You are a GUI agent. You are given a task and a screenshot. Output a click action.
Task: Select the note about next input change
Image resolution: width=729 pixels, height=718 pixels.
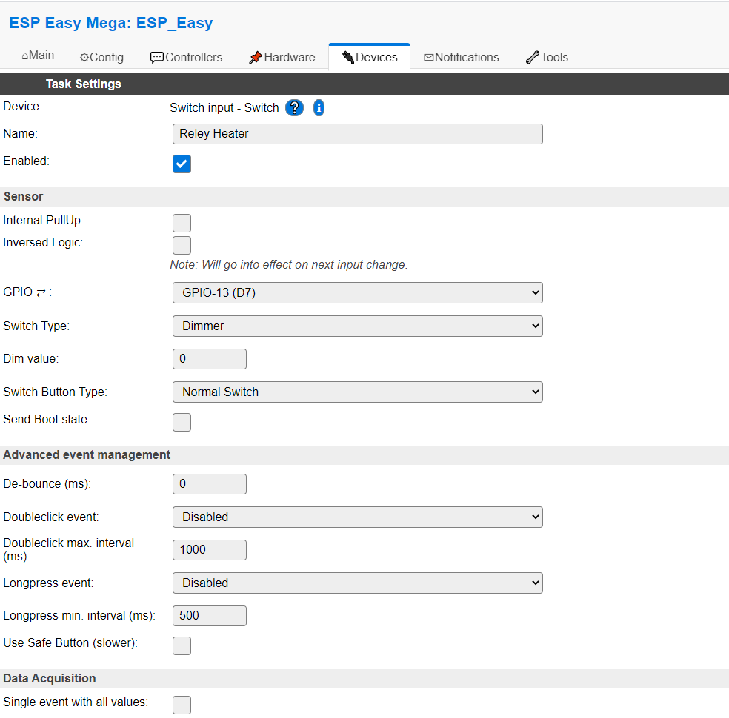point(289,265)
